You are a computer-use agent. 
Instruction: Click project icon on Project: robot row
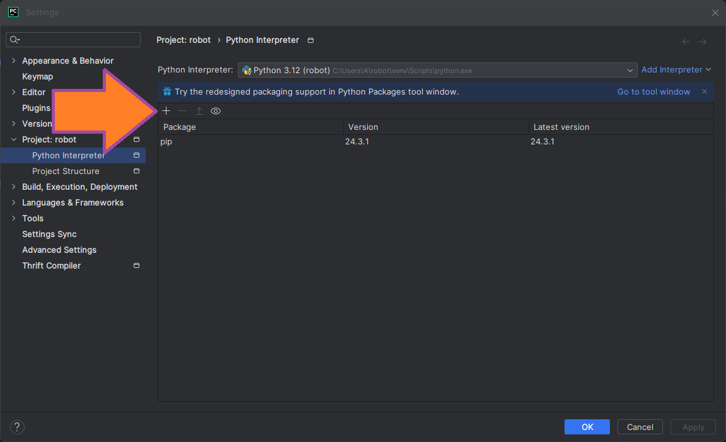click(137, 139)
